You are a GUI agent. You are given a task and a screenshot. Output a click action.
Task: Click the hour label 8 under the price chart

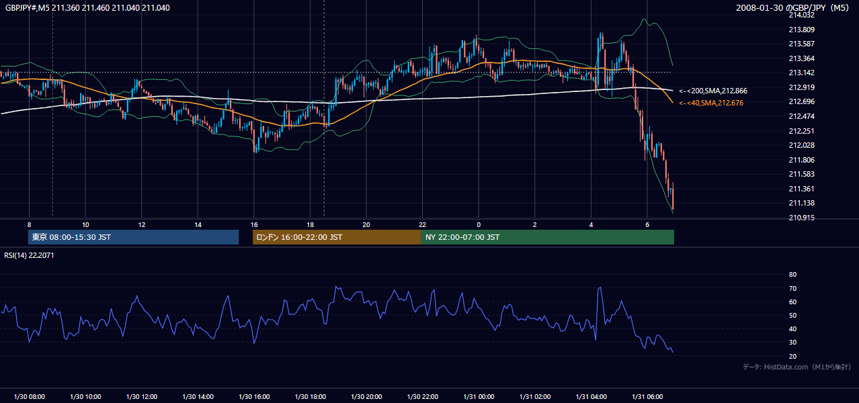click(x=29, y=224)
